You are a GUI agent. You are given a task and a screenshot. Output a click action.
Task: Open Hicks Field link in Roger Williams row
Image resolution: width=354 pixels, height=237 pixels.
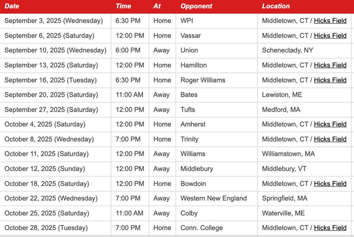point(330,80)
